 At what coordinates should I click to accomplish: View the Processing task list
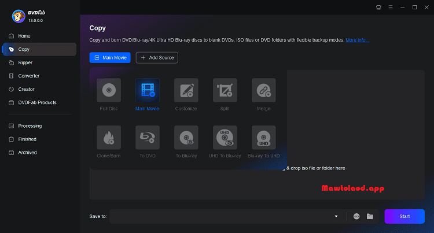tap(39, 126)
